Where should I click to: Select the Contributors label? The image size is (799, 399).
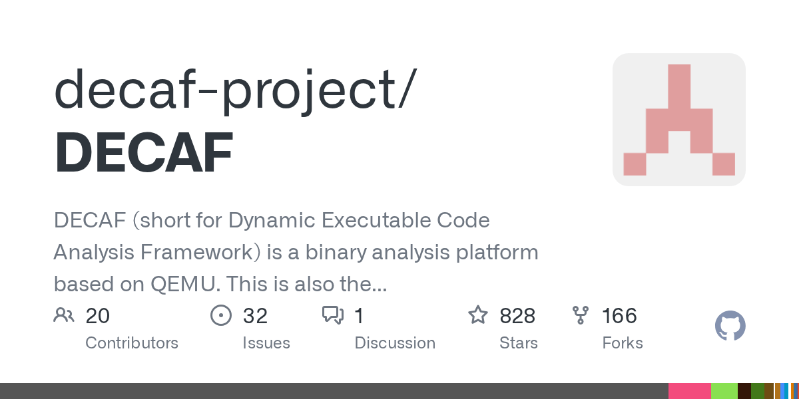tap(132, 343)
